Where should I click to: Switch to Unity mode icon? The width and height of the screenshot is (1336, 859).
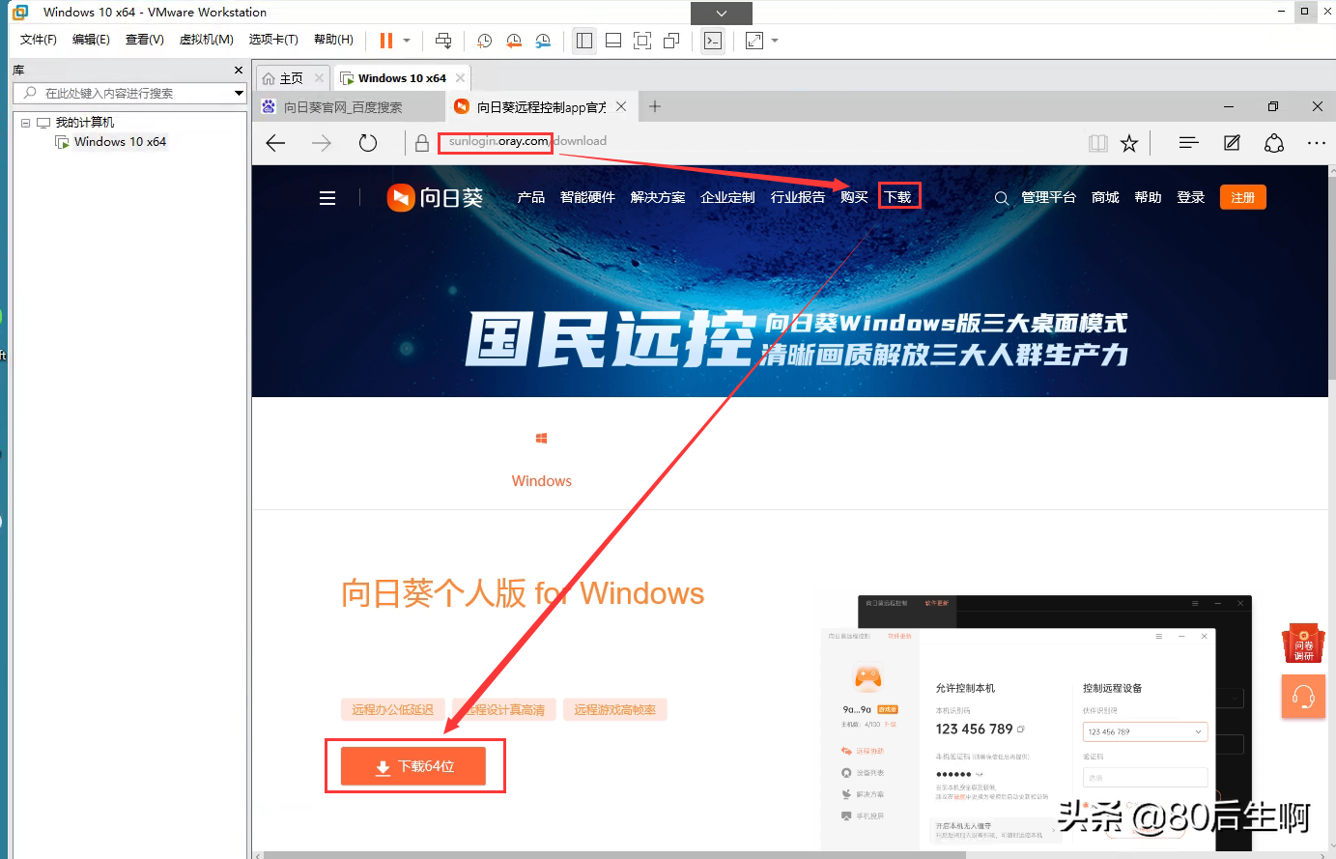point(671,41)
